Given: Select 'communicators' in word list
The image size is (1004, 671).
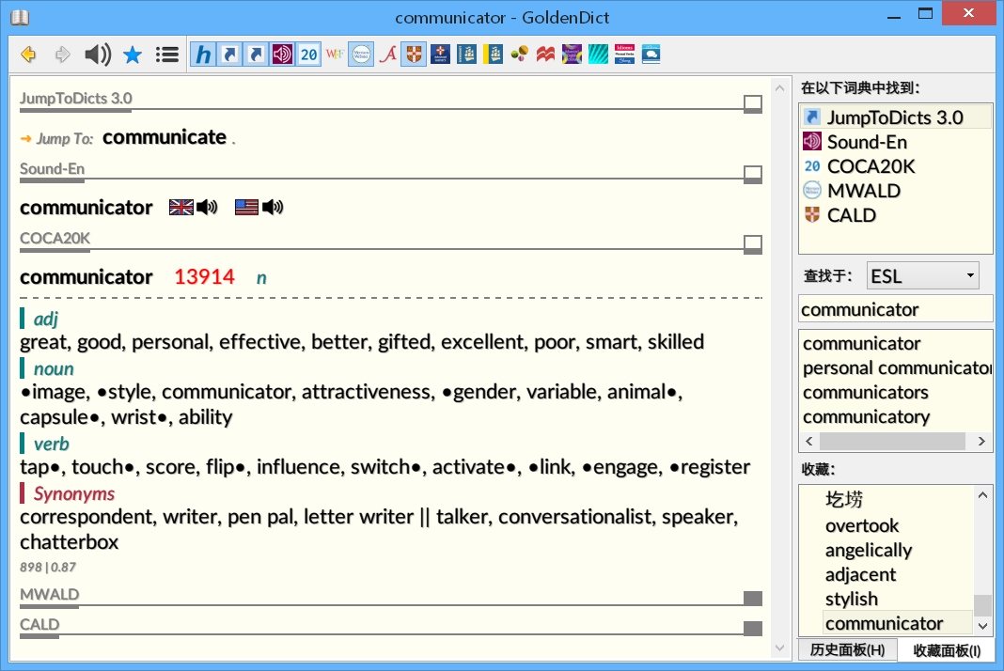Looking at the screenshot, I should 897,393.
